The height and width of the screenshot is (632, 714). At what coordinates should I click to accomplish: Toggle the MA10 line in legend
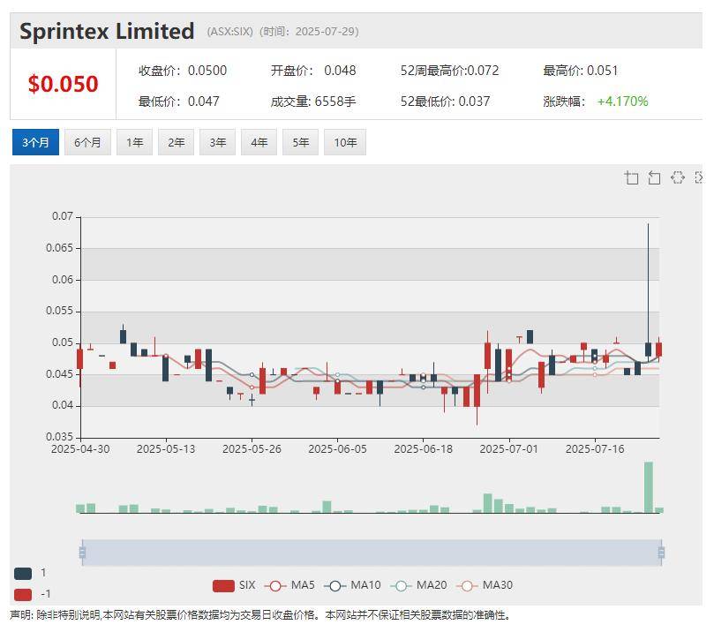click(x=352, y=585)
